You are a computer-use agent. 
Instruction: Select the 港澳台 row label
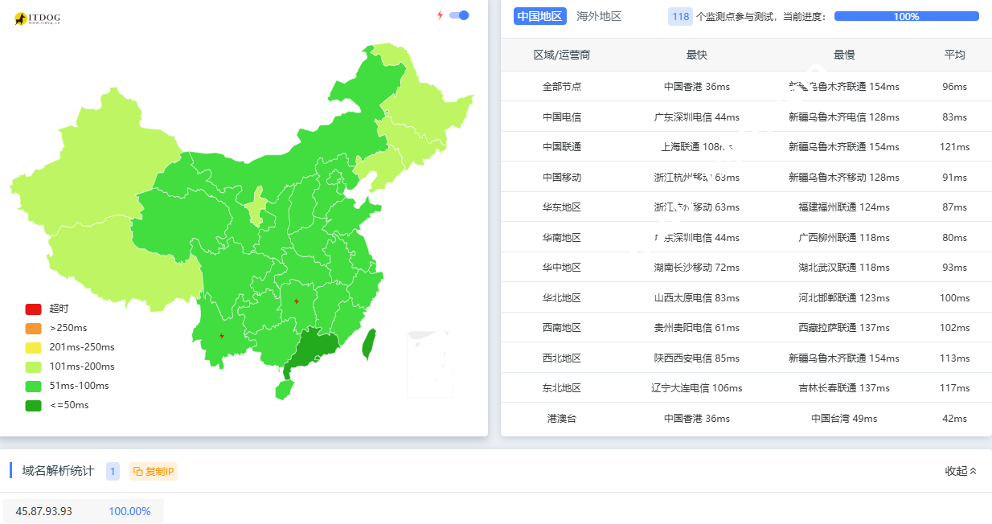pos(562,418)
